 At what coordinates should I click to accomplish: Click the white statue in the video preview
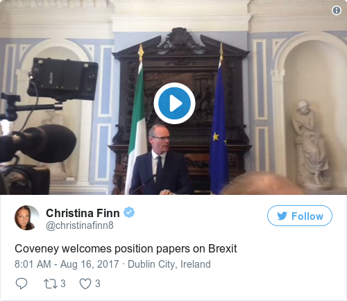coord(311,144)
